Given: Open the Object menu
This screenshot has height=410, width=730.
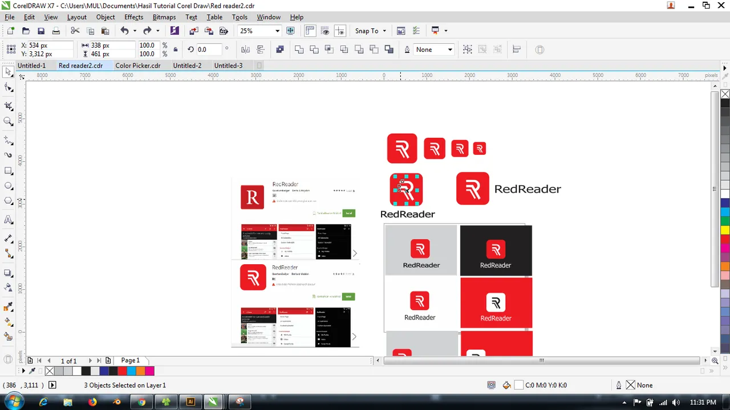Looking at the screenshot, I should point(106,17).
